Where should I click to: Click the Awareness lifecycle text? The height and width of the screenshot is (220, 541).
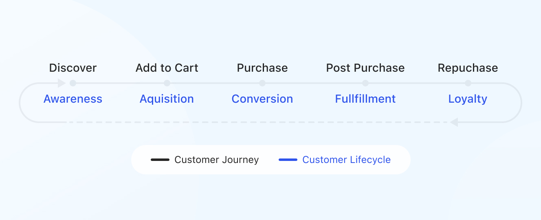(73, 99)
